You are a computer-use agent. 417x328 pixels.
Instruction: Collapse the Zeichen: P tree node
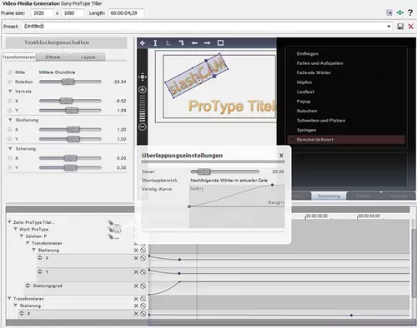[22, 236]
